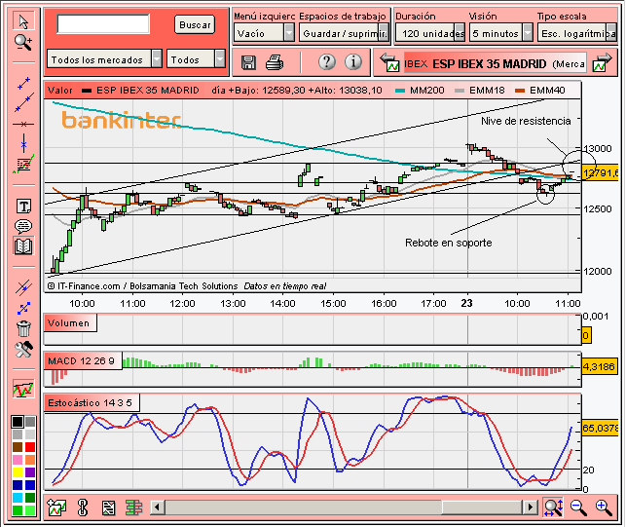Viewport: 626px width, 527px height.
Task: Print the chart with printer icon
Action: pyautogui.click(x=275, y=62)
